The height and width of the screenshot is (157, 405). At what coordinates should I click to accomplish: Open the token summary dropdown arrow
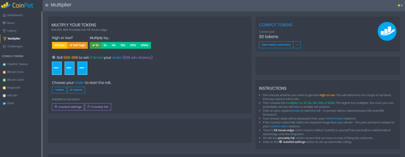297,45
